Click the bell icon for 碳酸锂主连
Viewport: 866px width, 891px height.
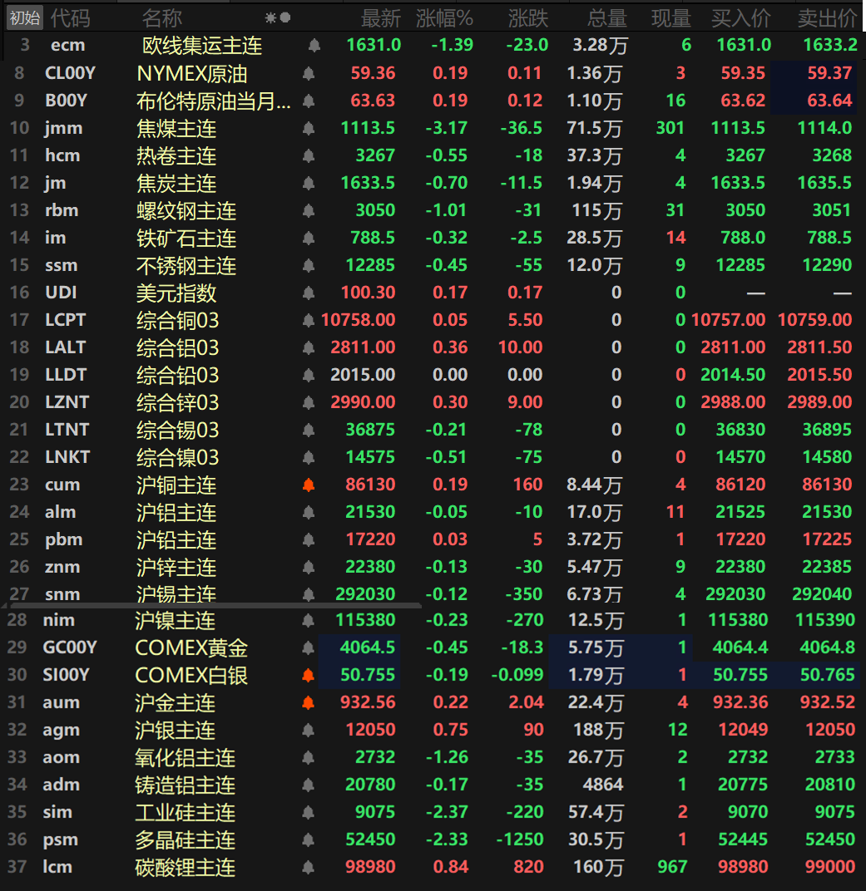309,867
